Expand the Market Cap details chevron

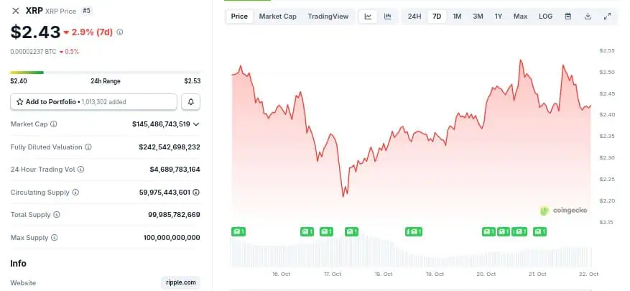tap(197, 124)
